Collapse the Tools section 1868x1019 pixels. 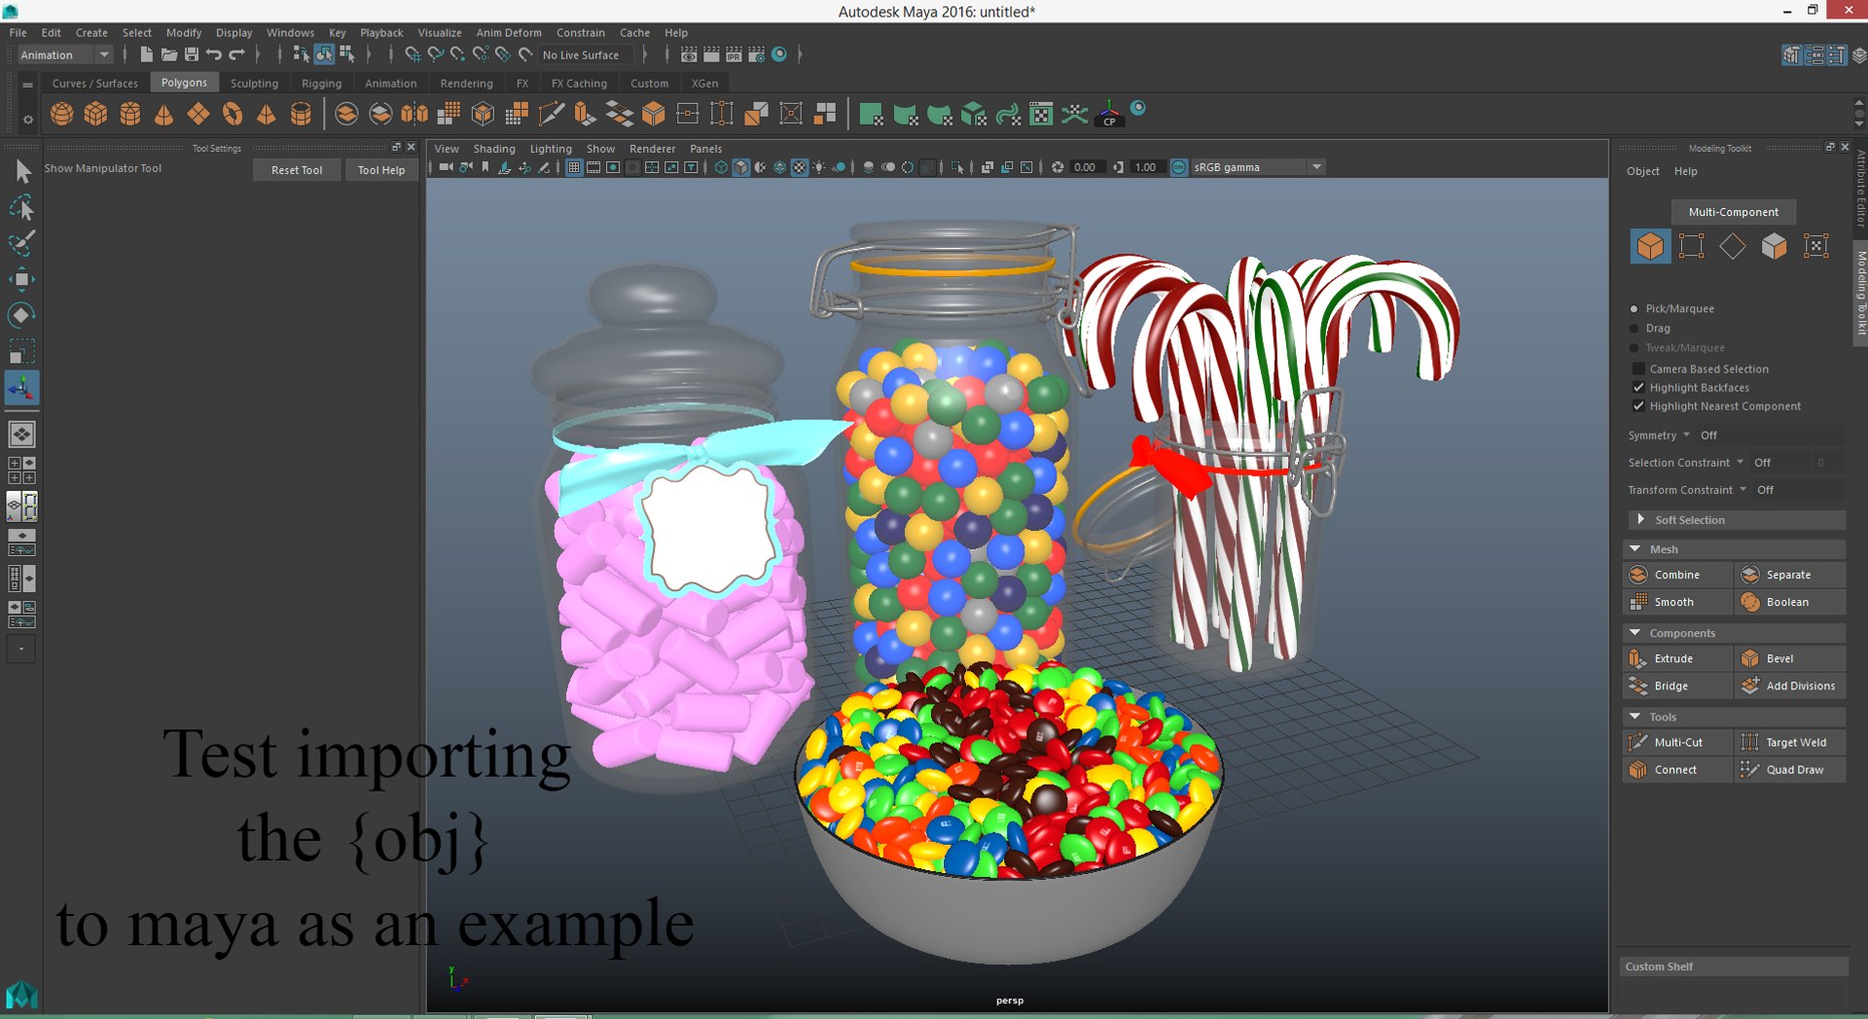coord(1735,717)
